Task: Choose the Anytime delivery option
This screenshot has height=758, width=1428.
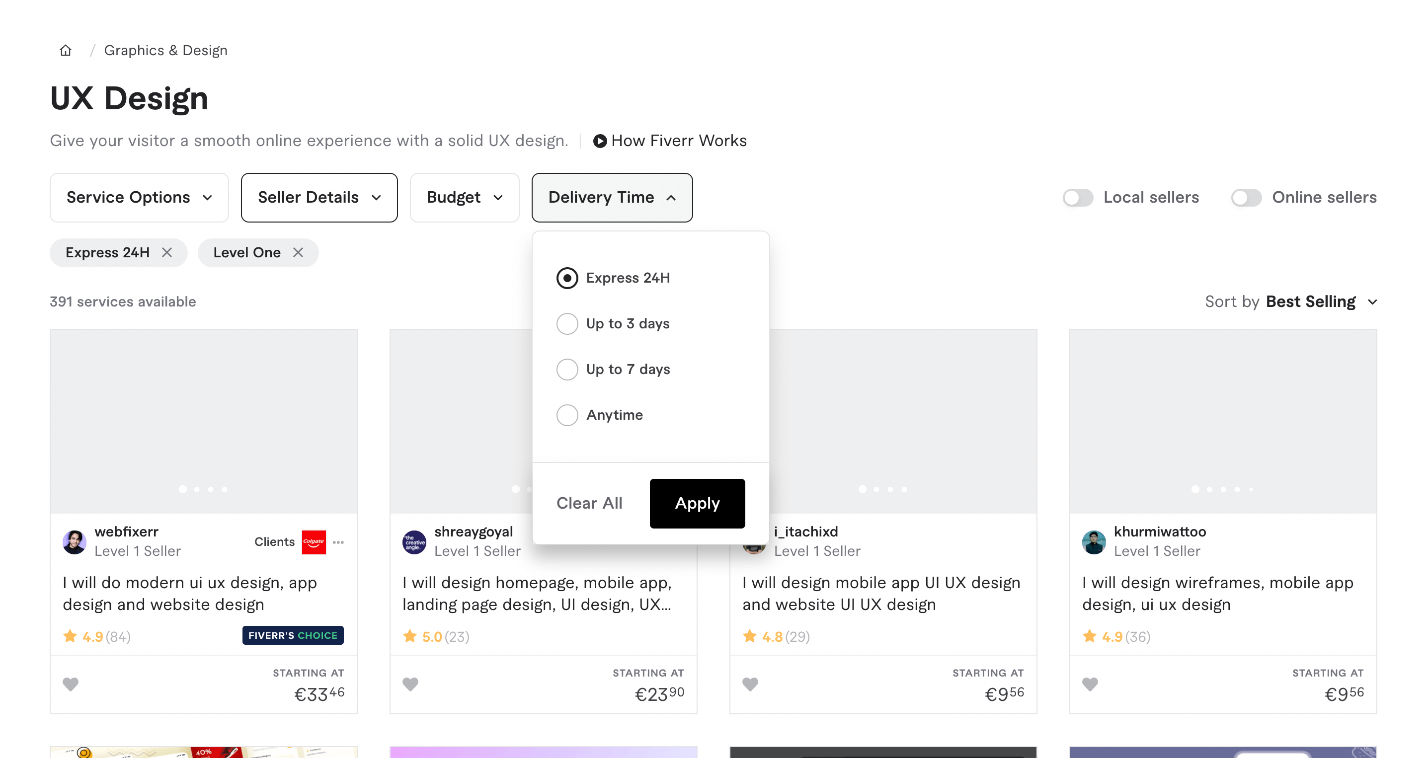Action: [x=567, y=415]
